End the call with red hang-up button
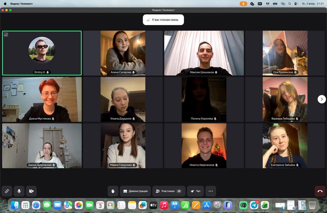 click(x=320, y=191)
